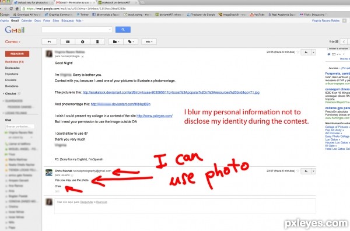This screenshot has height=231, width=350.
Task: Open the Collage of Pictures related link
Action: click(338, 127)
